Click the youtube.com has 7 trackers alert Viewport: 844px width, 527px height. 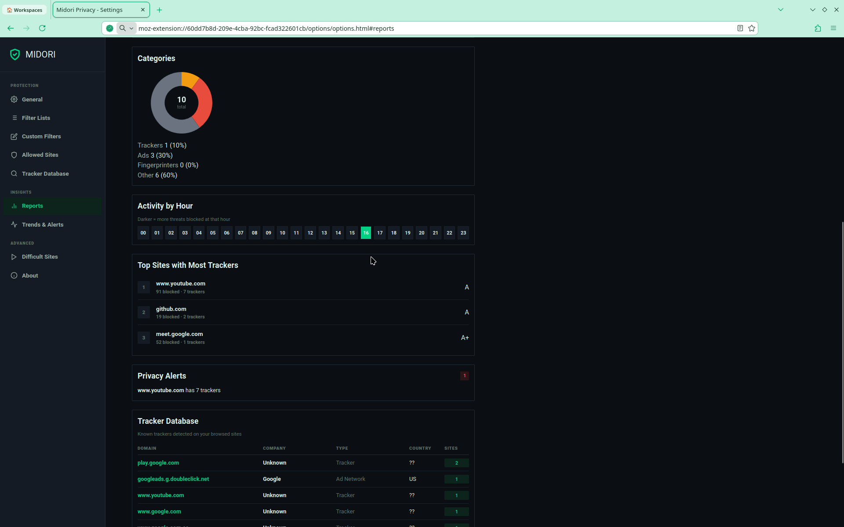pos(179,390)
